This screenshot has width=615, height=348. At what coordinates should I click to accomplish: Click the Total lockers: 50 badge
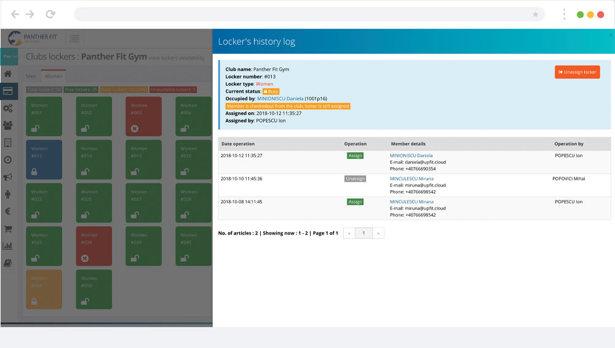[x=44, y=90]
